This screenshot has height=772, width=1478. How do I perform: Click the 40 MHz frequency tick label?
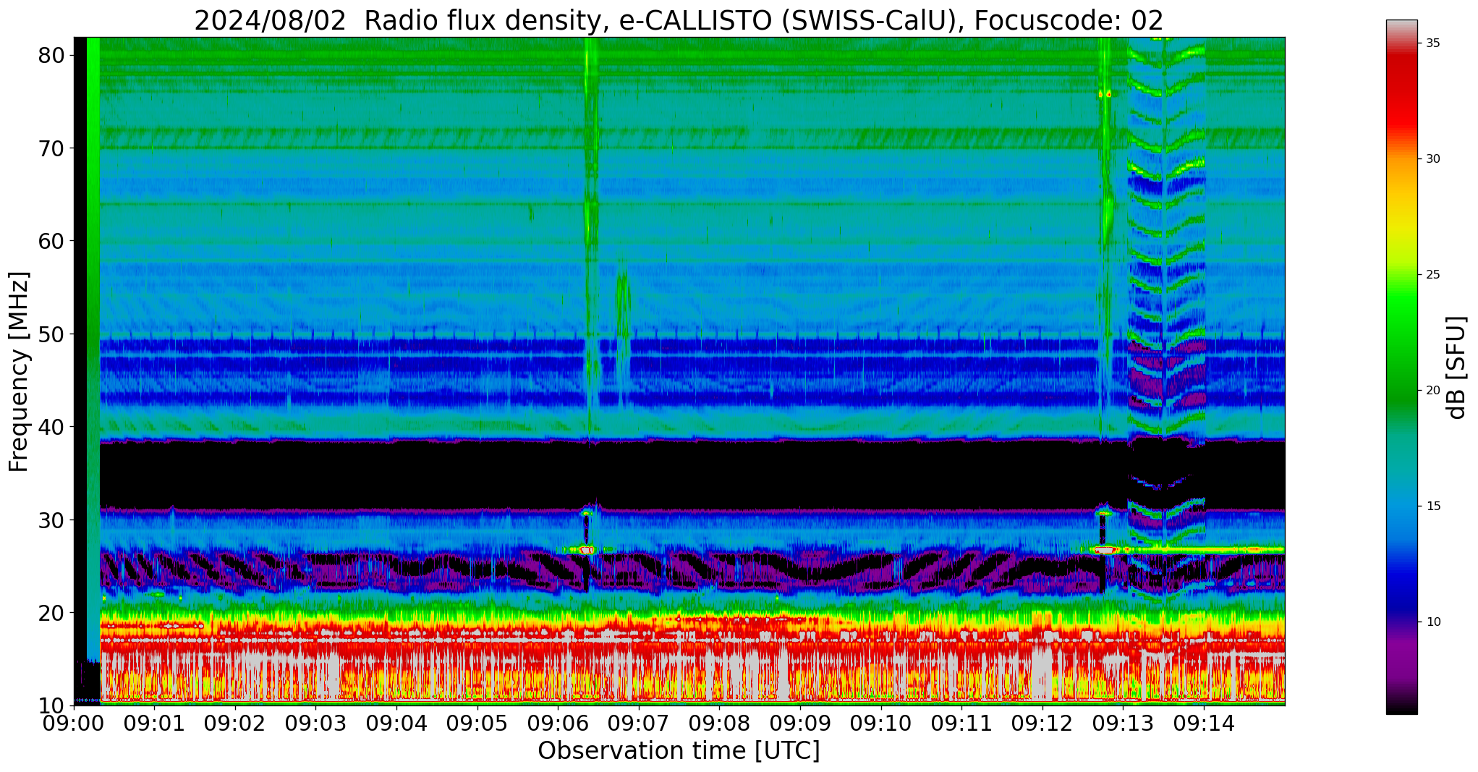[51, 427]
